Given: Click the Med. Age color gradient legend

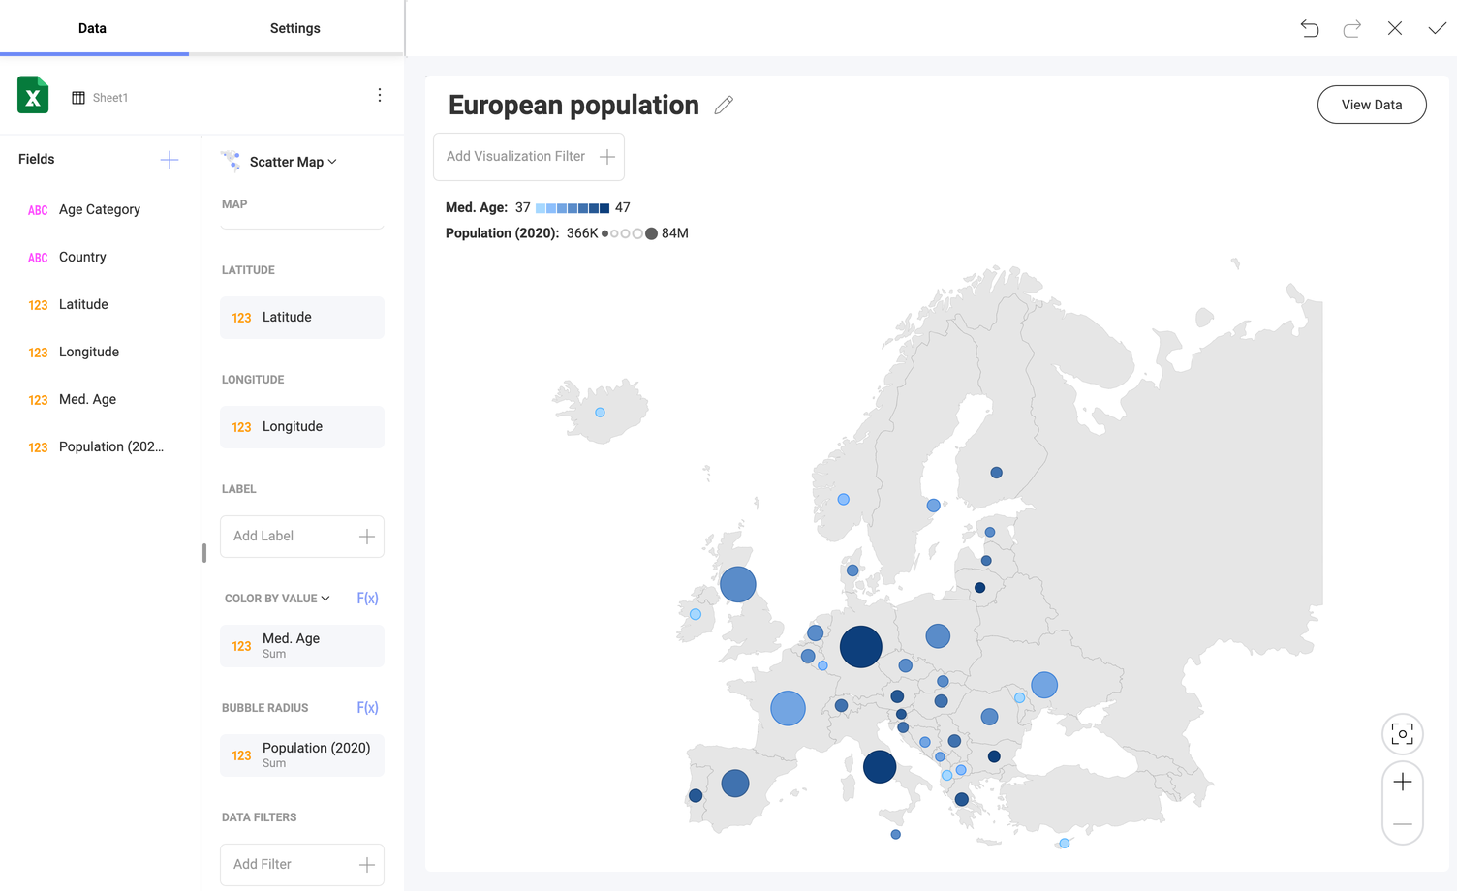Looking at the screenshot, I should pyautogui.click(x=573, y=208).
